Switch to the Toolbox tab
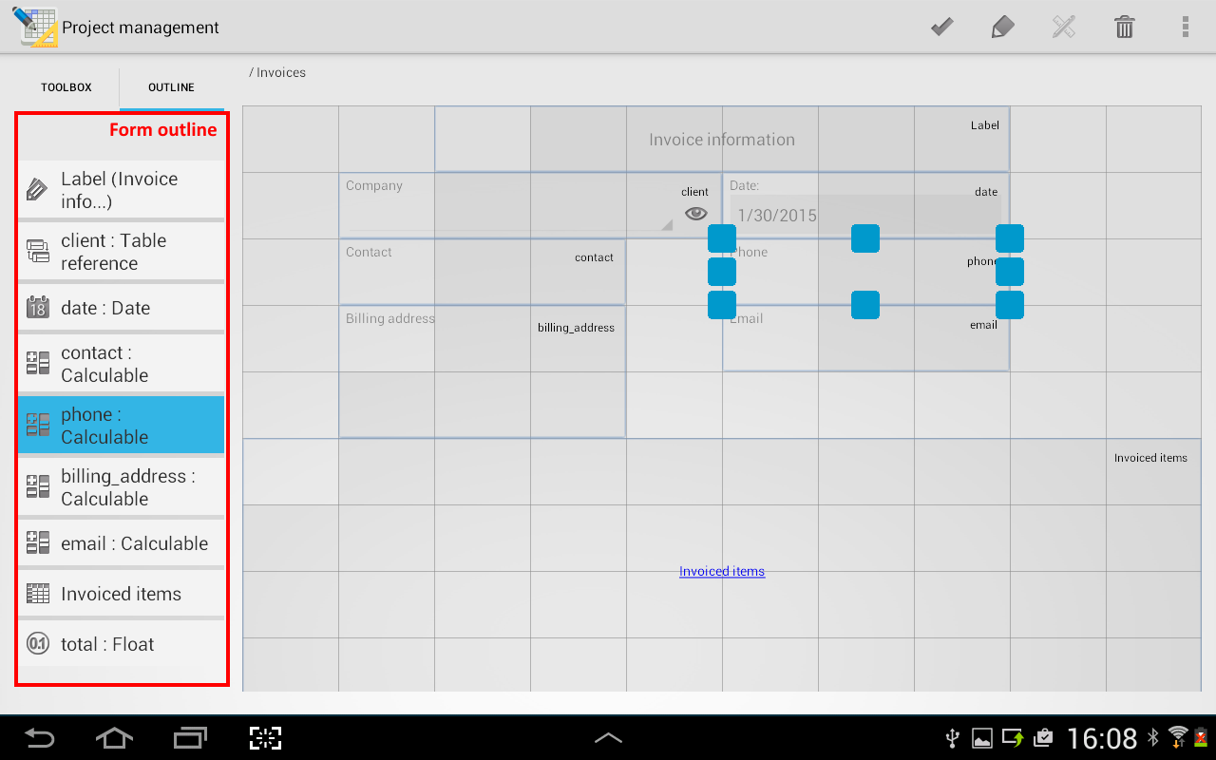This screenshot has width=1216, height=760. click(66, 87)
